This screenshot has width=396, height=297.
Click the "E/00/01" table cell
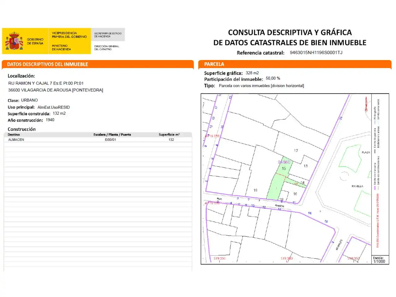(x=110, y=140)
